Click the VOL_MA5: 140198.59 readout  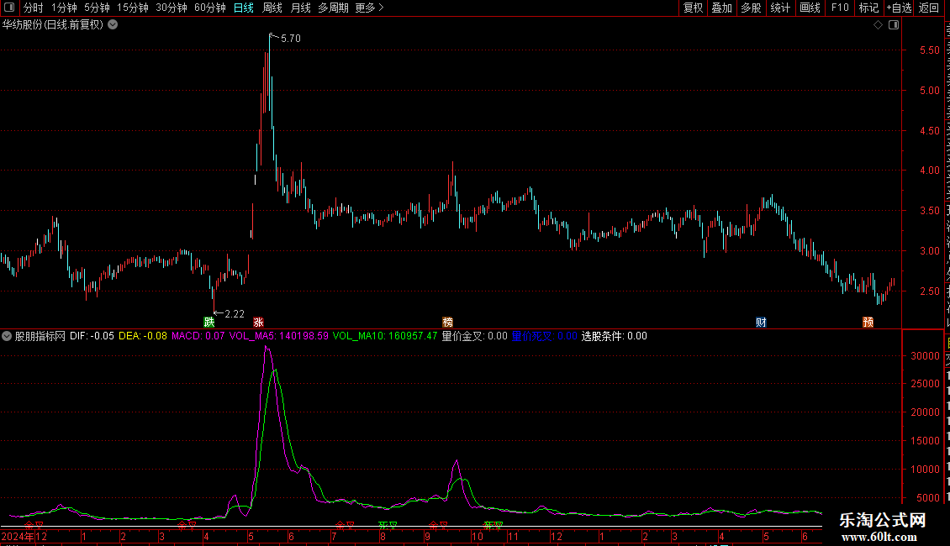tap(279, 336)
